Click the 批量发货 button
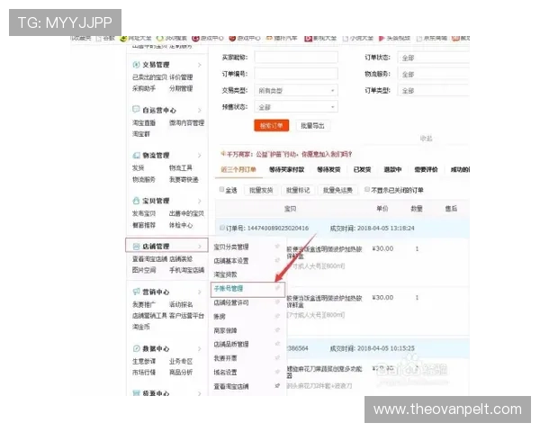The height and width of the screenshot is (432, 540). 261,190
